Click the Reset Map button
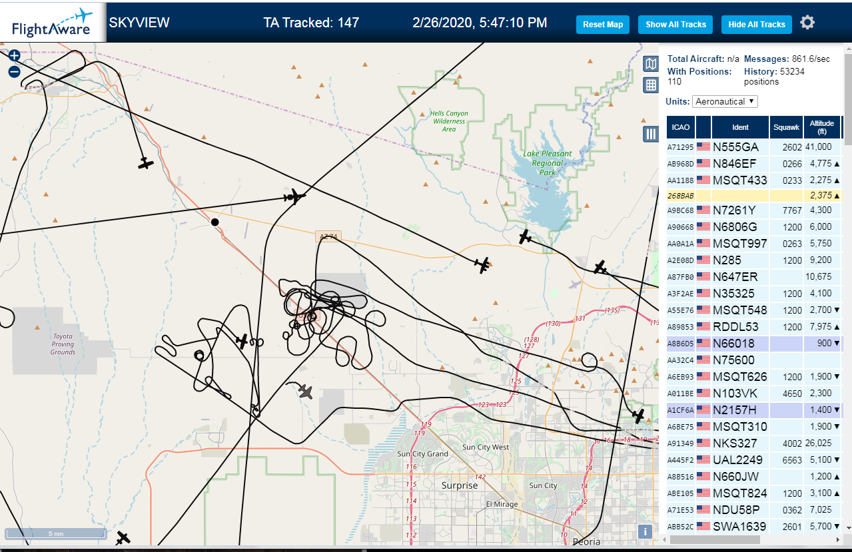 603,25
